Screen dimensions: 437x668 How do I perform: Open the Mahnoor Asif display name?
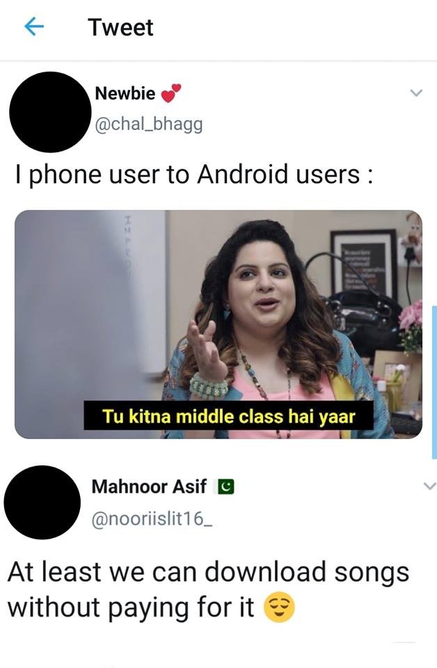(x=149, y=486)
